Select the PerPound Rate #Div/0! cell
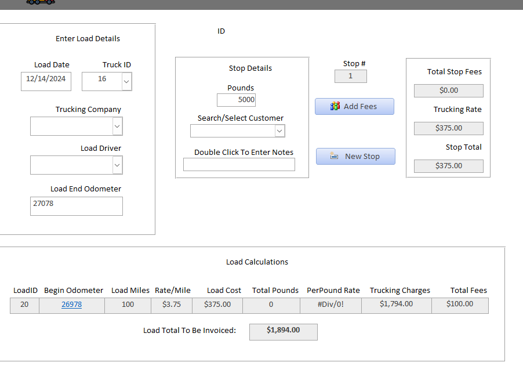 click(x=330, y=305)
